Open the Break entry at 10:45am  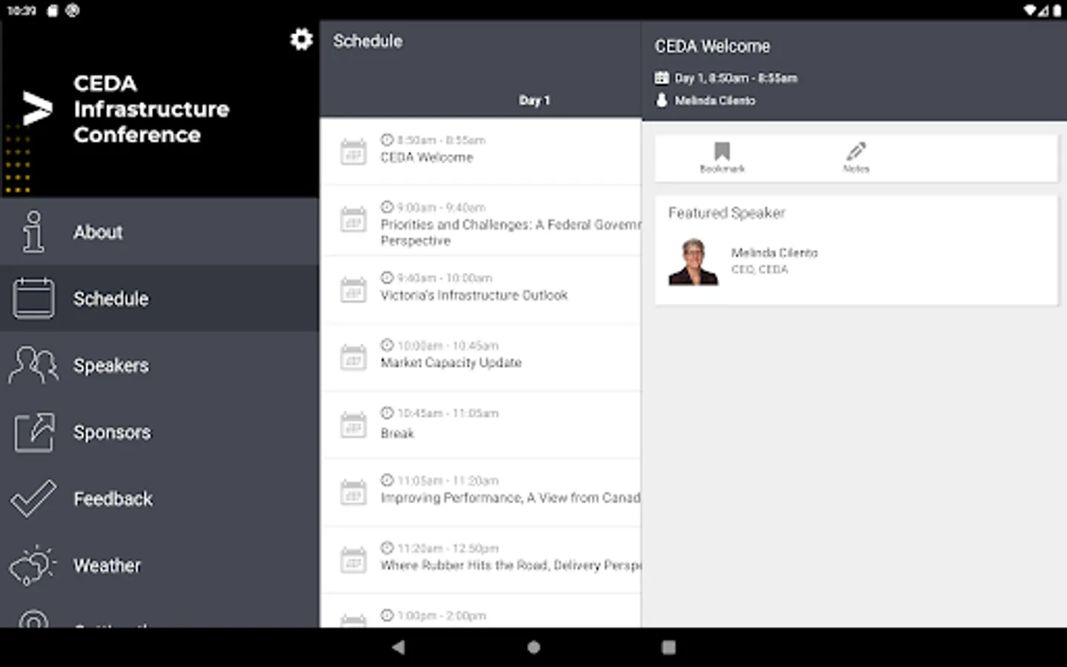coord(480,425)
